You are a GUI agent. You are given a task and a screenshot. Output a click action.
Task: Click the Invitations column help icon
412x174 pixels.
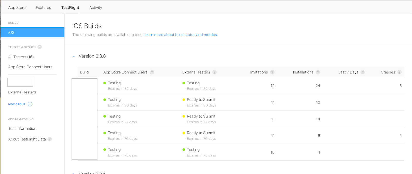[272, 72]
